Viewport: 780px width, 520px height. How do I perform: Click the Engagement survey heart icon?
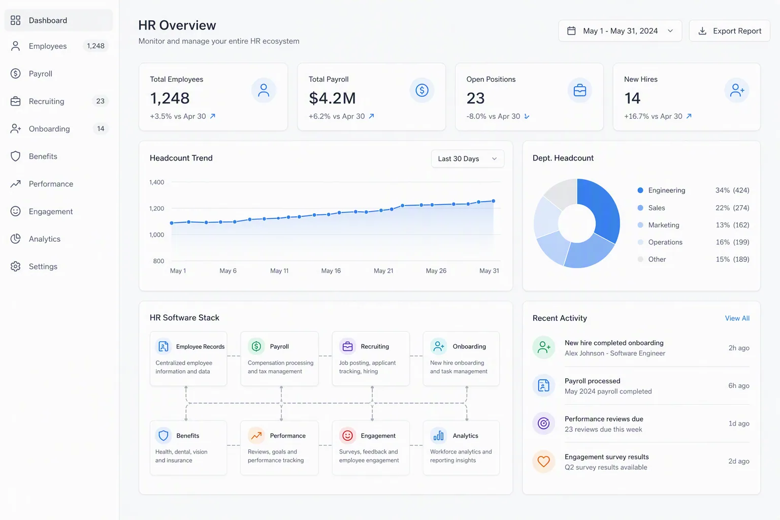tap(544, 461)
